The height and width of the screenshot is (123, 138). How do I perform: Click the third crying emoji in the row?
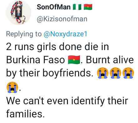tap(128, 73)
